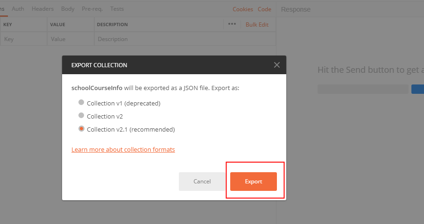Click Bulk Edit for parameters
Viewport: 424px width, 224px height.
(257, 25)
